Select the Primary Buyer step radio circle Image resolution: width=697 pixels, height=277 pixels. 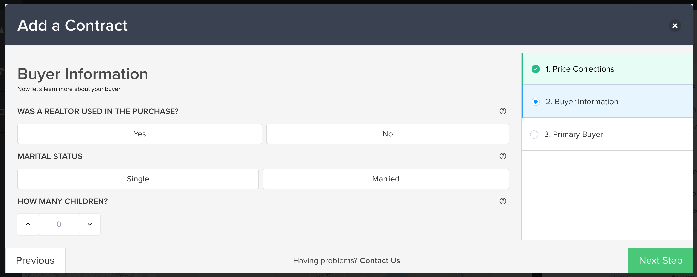[x=534, y=134]
